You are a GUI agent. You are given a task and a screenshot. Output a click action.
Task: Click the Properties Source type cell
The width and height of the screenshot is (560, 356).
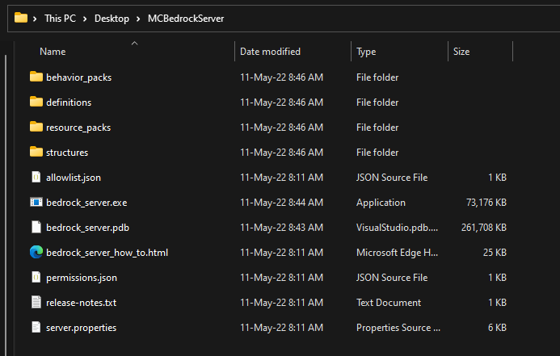(x=398, y=328)
